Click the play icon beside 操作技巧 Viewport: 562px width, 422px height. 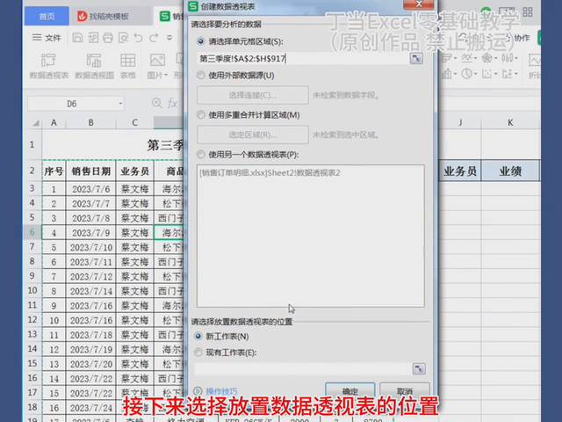[x=198, y=391]
